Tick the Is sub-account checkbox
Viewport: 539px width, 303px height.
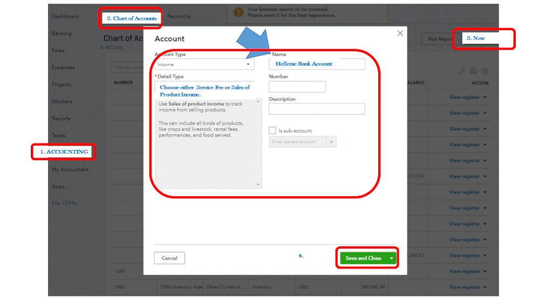click(272, 130)
